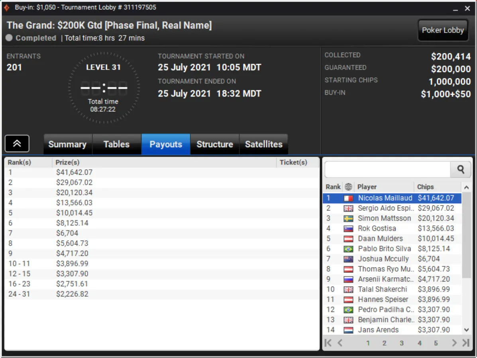
Task: Go to previous page arrow in player list
Action: tap(340, 343)
